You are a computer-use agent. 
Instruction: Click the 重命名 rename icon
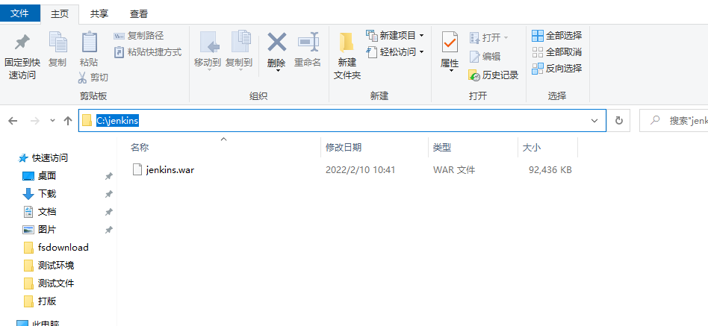point(308,43)
